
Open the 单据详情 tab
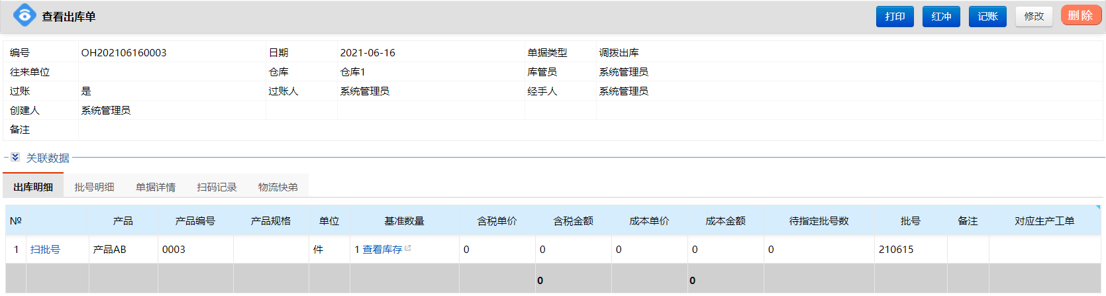click(156, 187)
